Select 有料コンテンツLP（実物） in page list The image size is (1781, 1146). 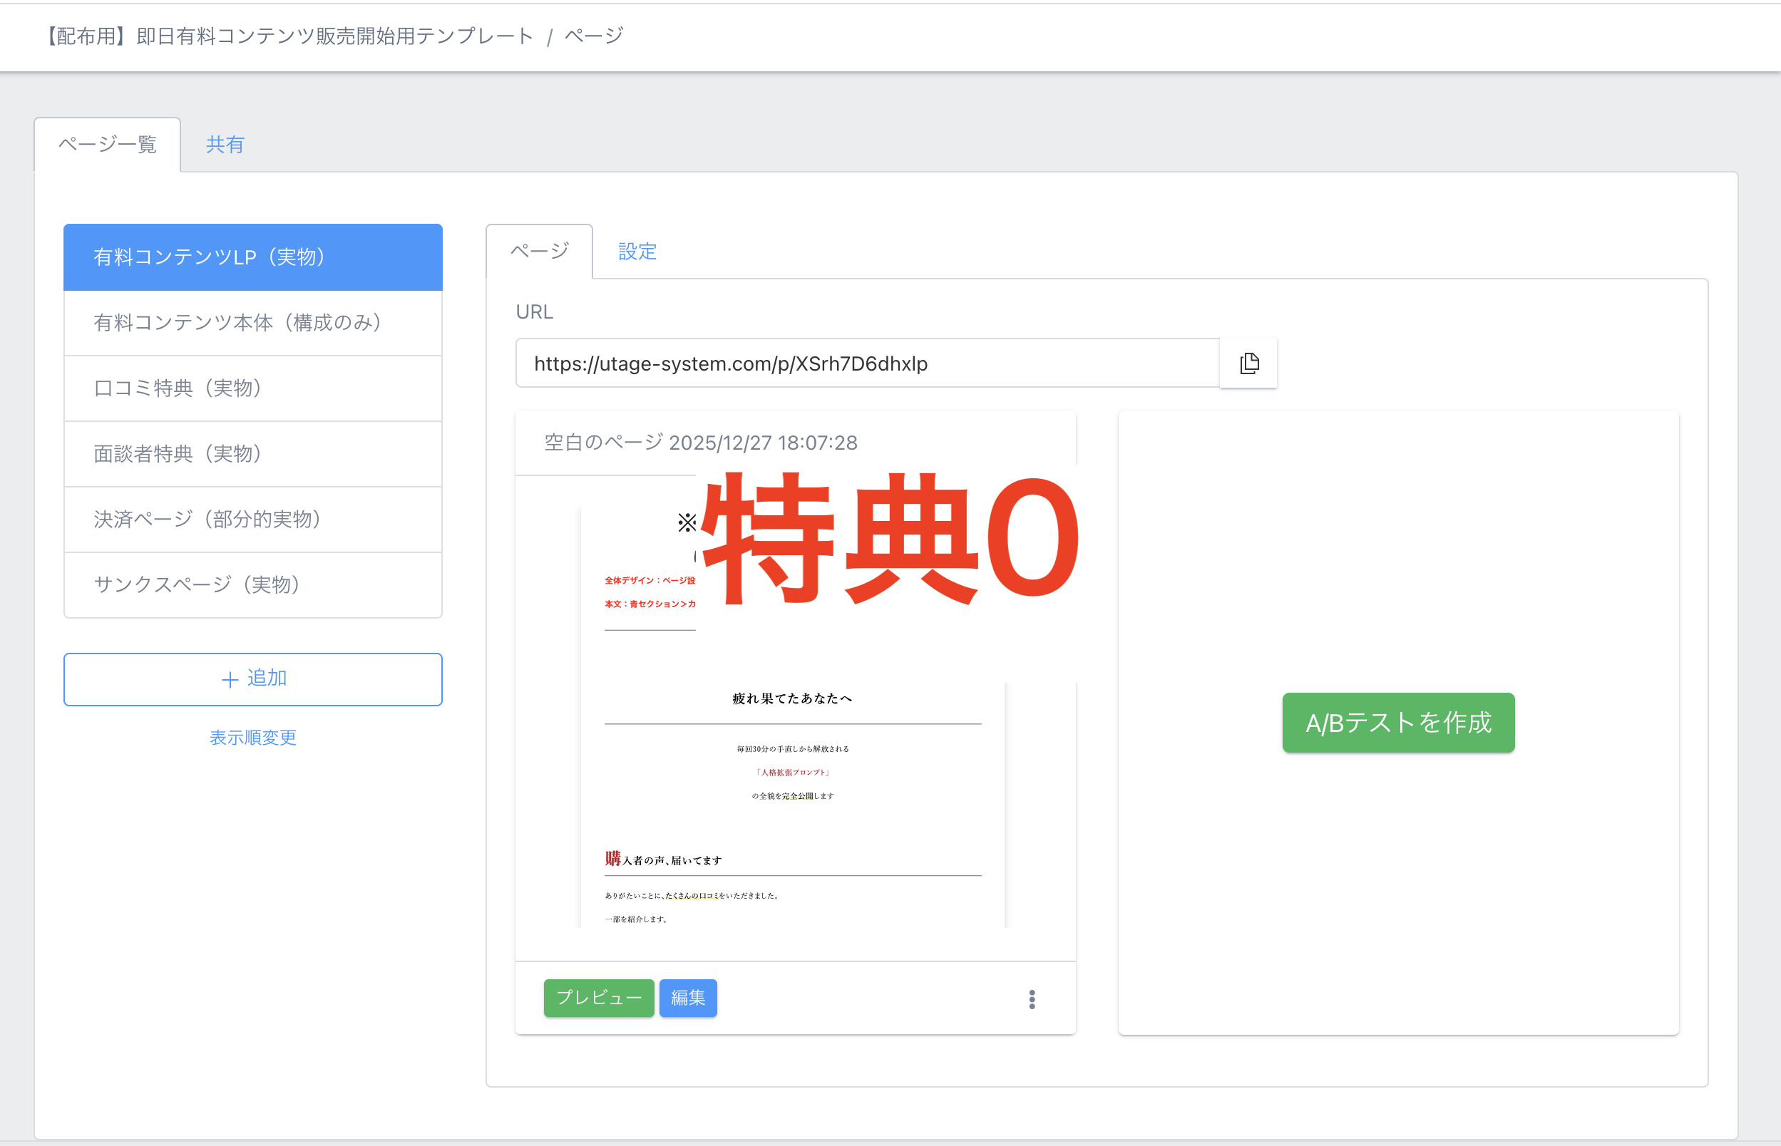(x=253, y=257)
